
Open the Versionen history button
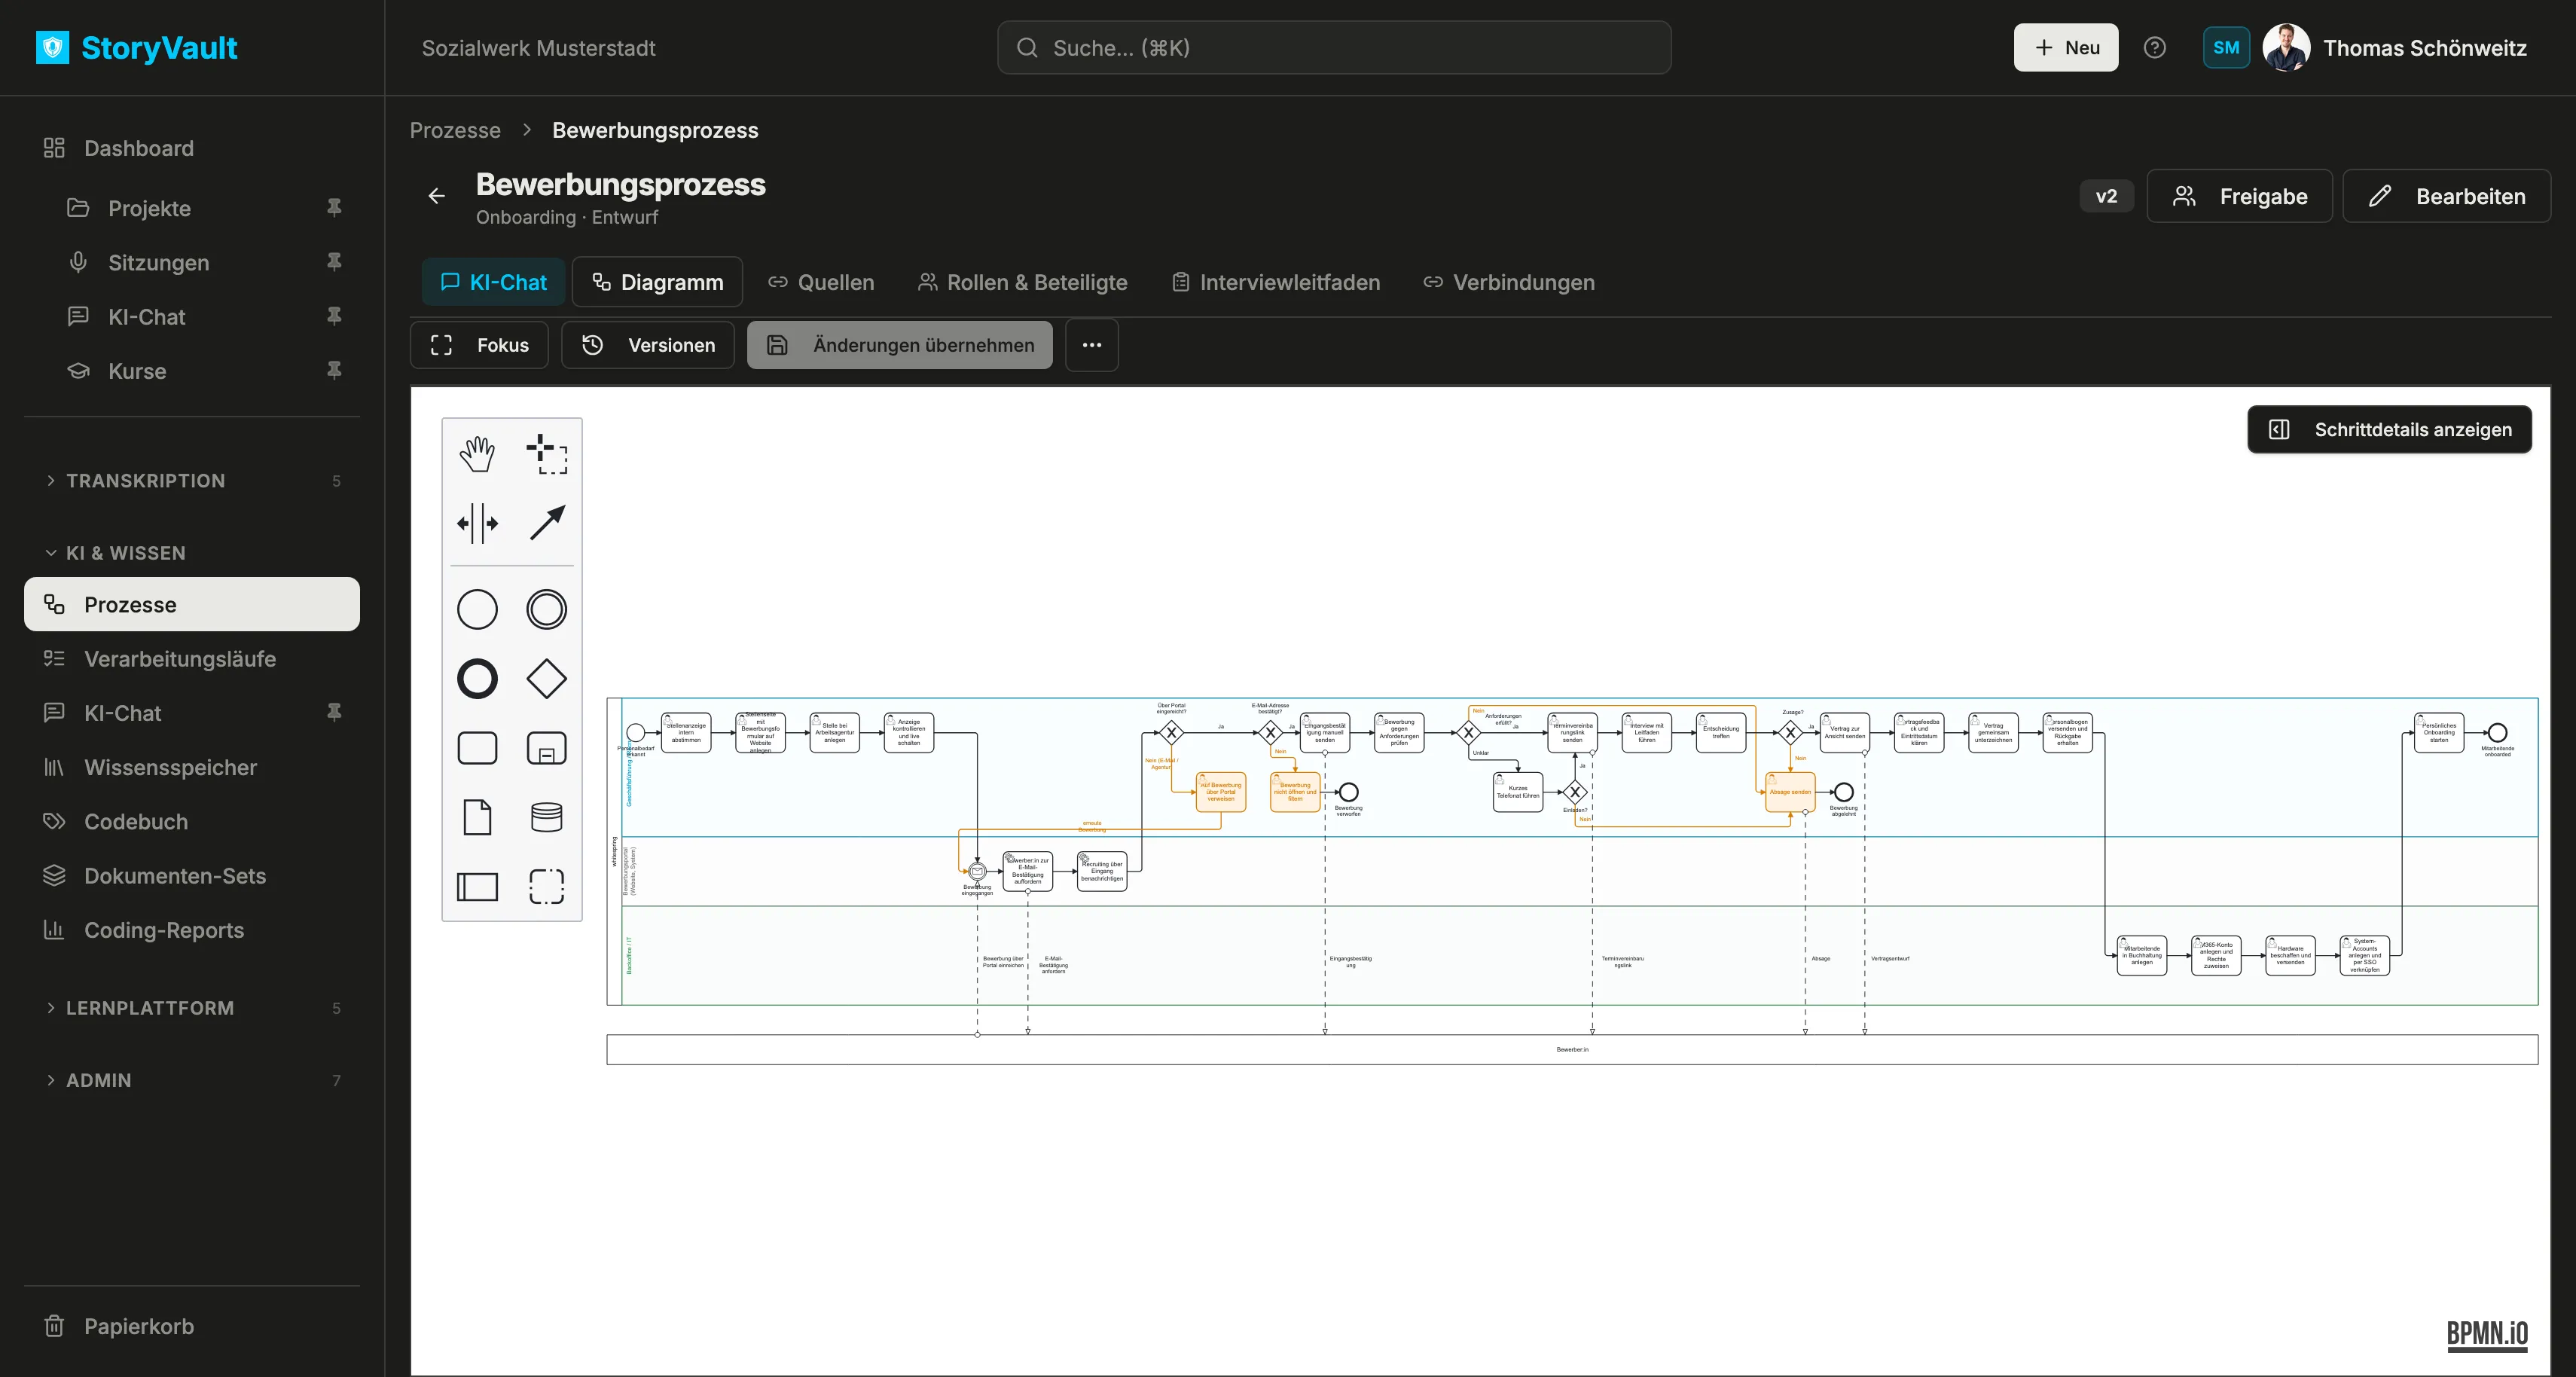tap(648, 345)
